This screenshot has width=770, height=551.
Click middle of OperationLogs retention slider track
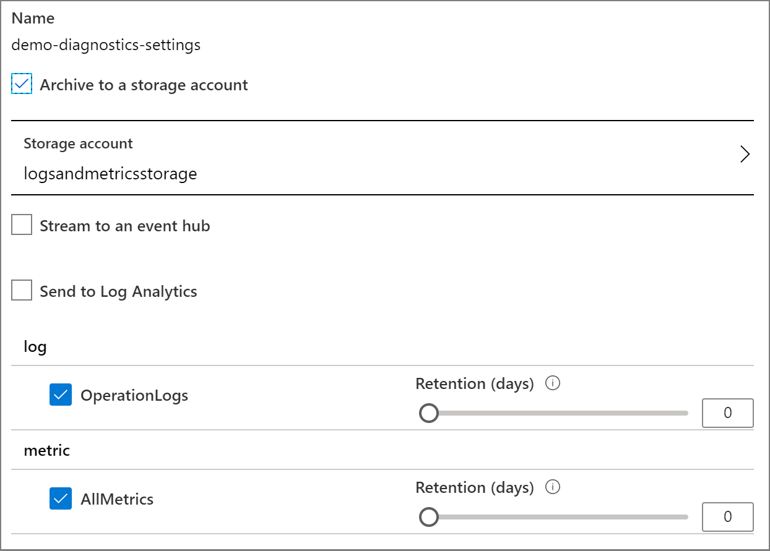tap(557, 413)
